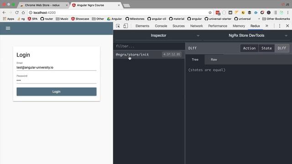Click the dark circle extension icon

[269, 13]
